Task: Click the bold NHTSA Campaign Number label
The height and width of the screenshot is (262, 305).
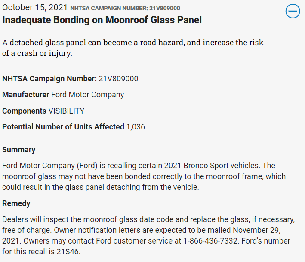Action: (49, 79)
